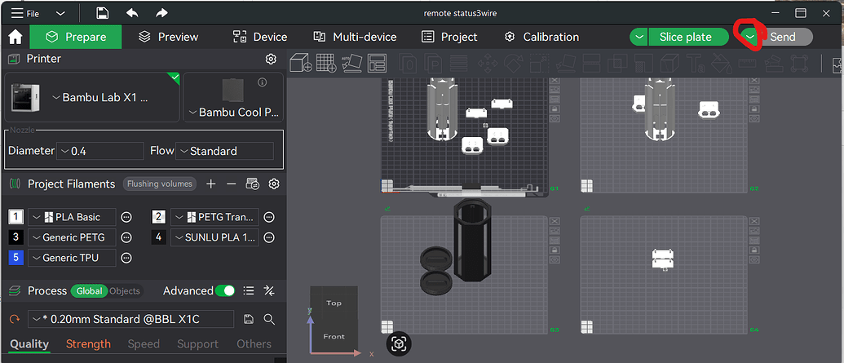Remove a filament with the minus icon

[231, 184]
